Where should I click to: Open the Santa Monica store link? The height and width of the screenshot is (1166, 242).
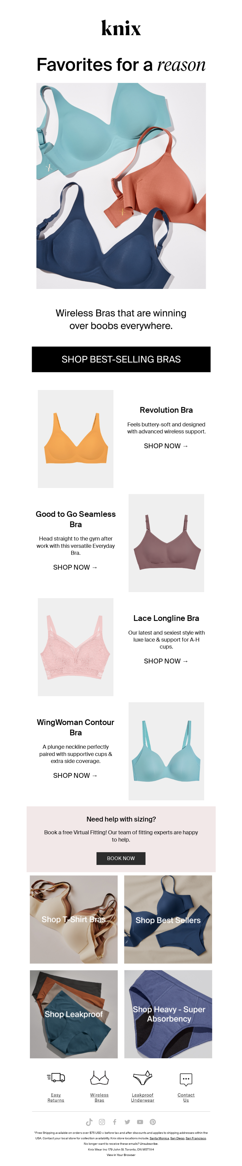click(x=159, y=1137)
